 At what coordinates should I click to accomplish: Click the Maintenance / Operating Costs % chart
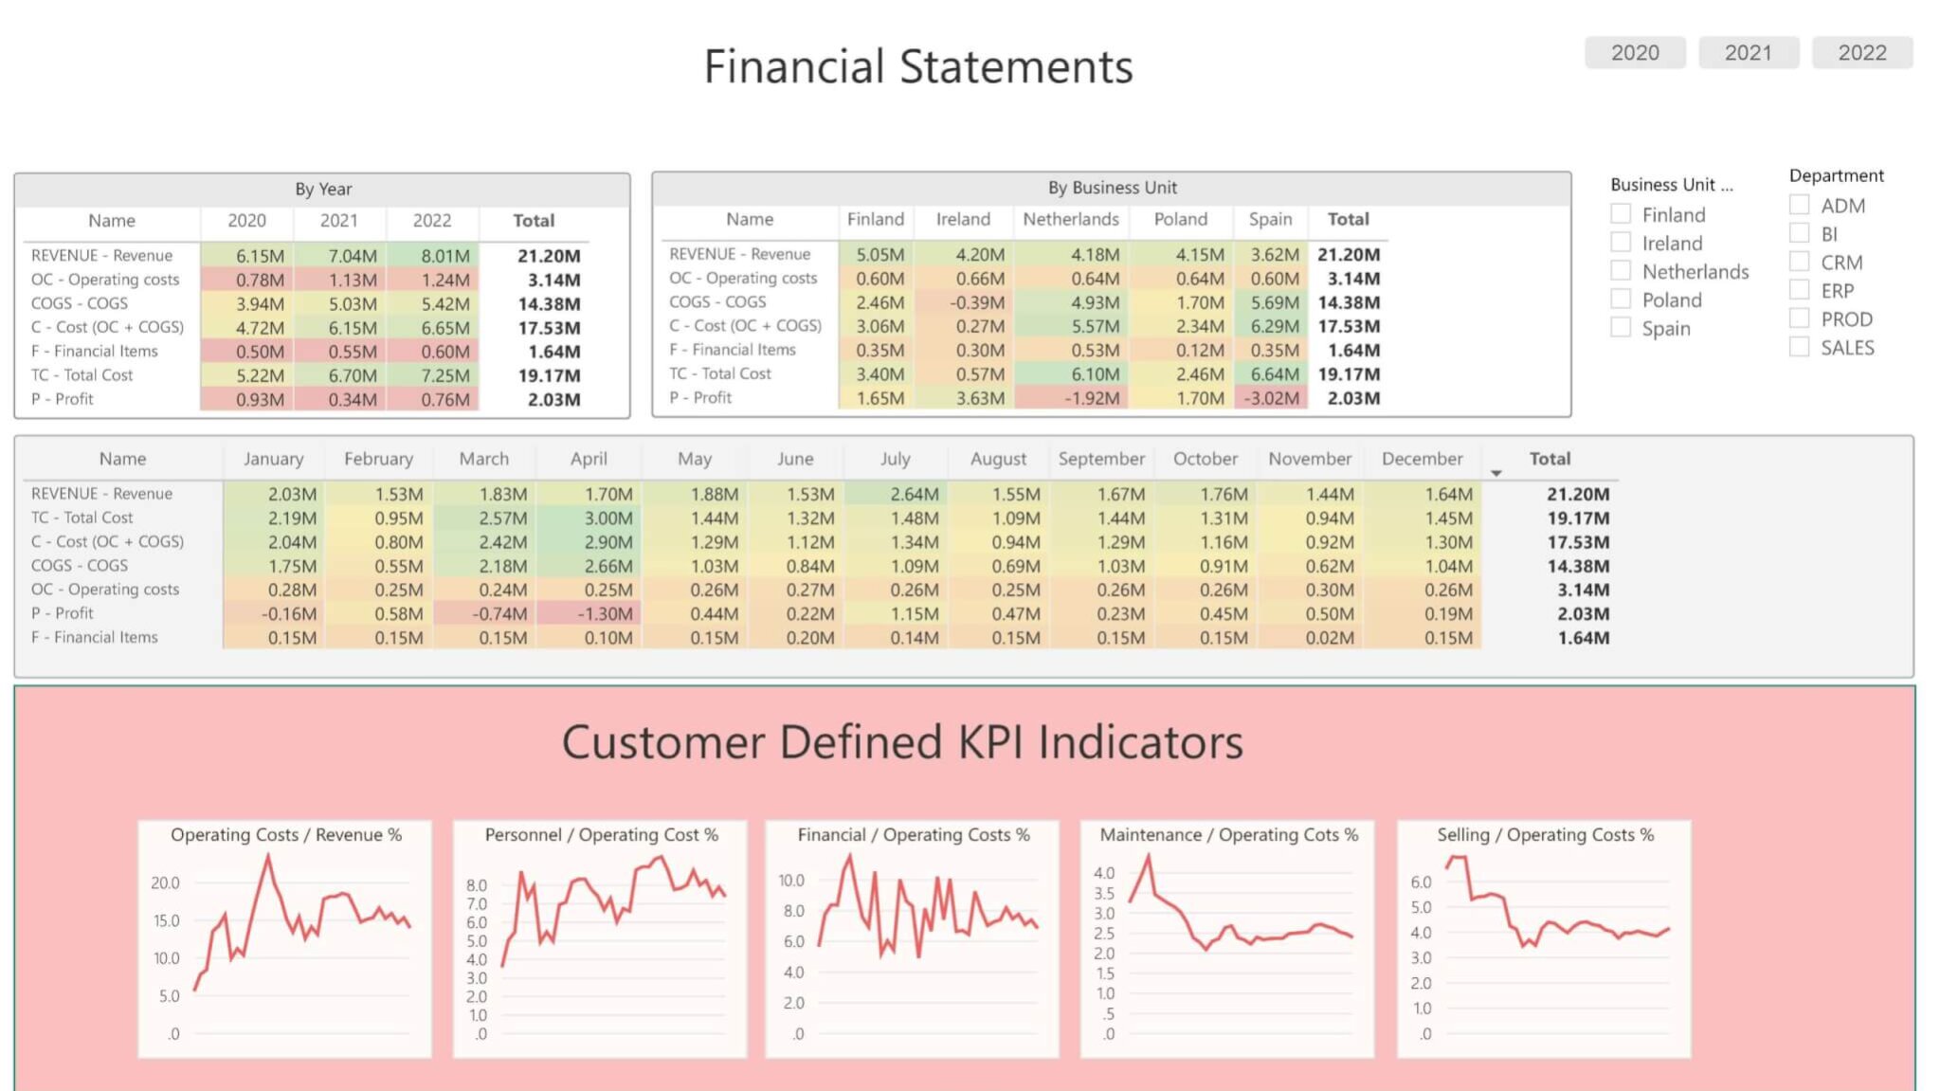(1225, 933)
